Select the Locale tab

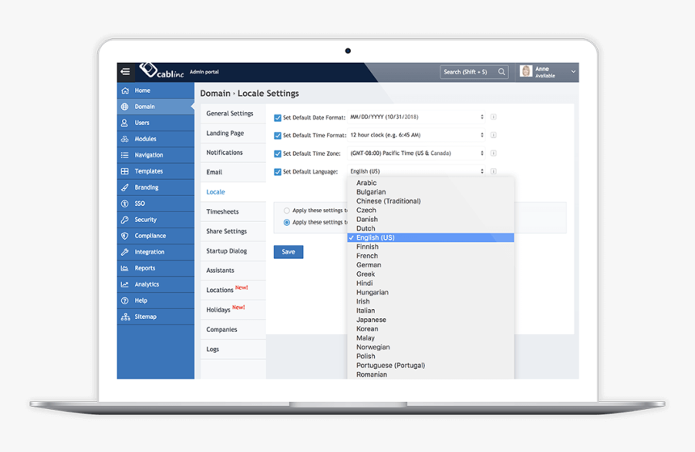[233, 192]
